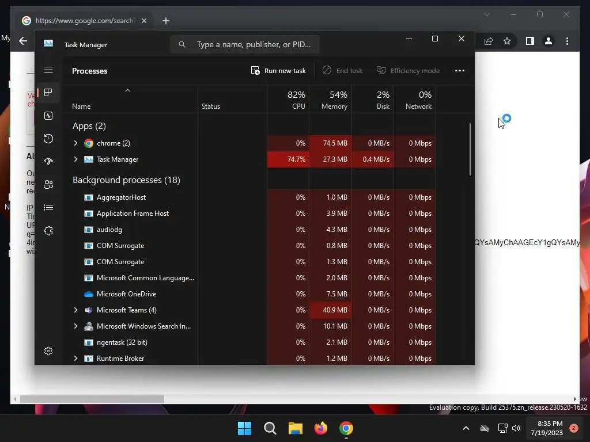
Task: Toggle Chrome's side panel icon
Action: [530, 41]
